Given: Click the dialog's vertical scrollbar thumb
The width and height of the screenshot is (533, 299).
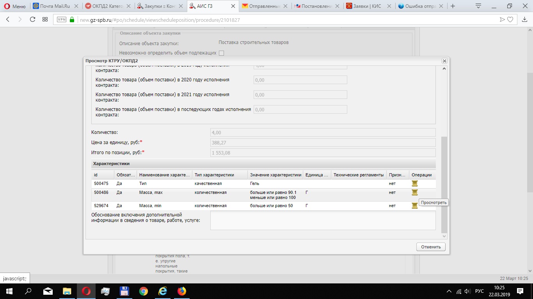Looking at the screenshot, I should (444, 185).
